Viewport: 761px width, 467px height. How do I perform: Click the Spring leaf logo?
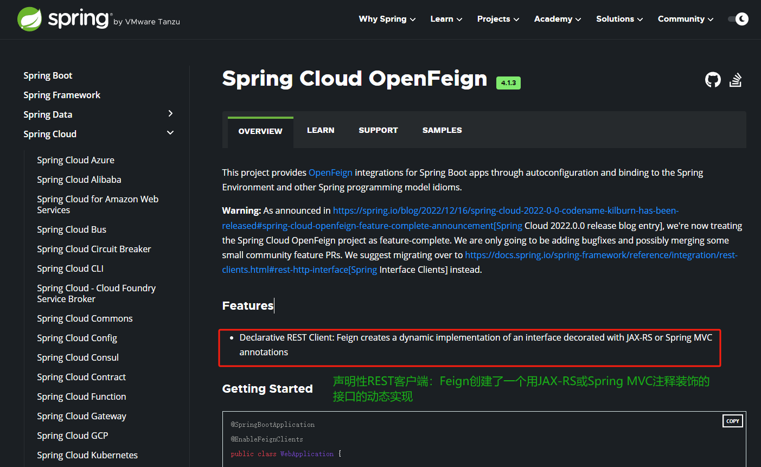click(30, 19)
